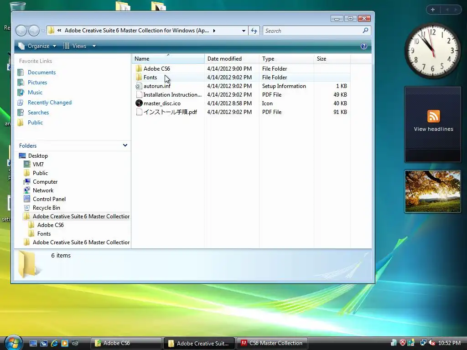Click the Setup Information type cell

pyautogui.click(x=284, y=86)
